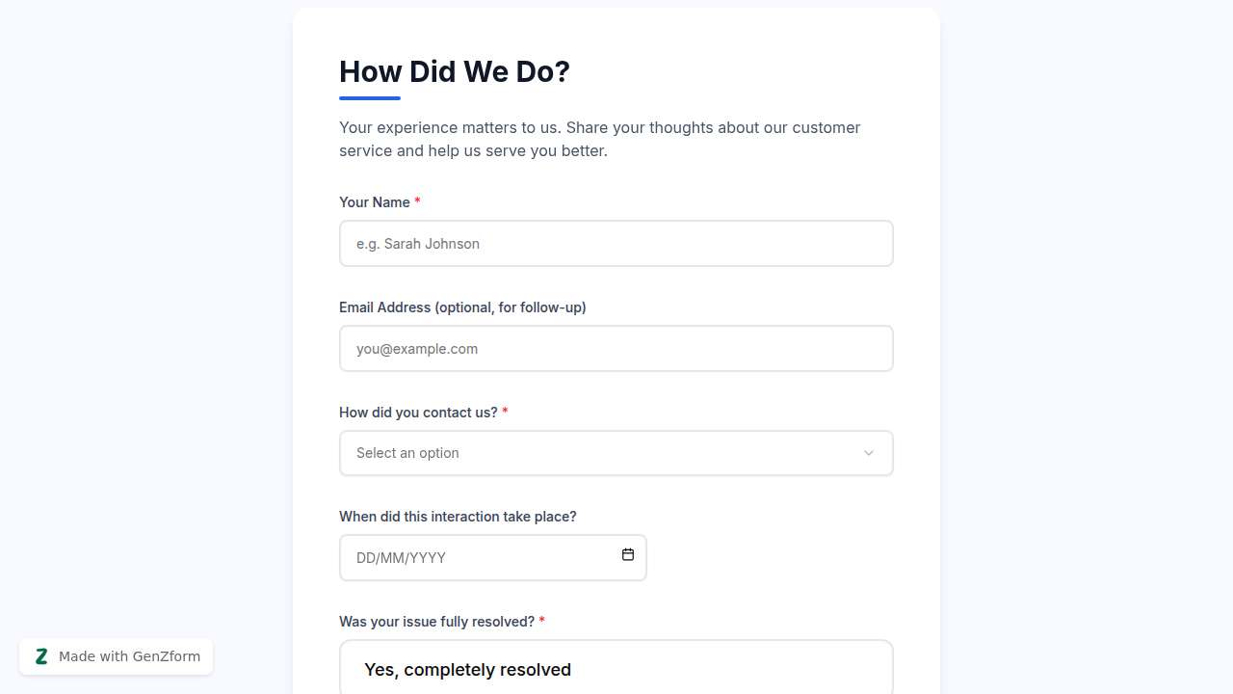Click the 'When did this interaction take place?' label

coord(458,516)
